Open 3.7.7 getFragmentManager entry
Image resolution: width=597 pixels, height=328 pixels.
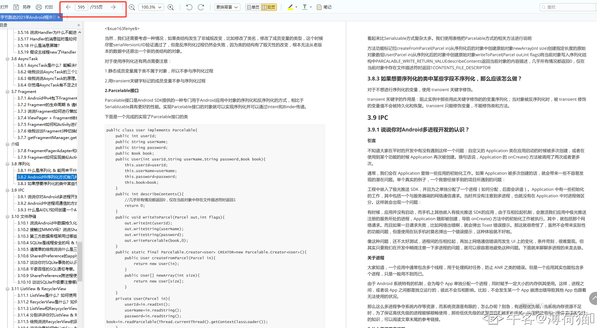pos(47,138)
